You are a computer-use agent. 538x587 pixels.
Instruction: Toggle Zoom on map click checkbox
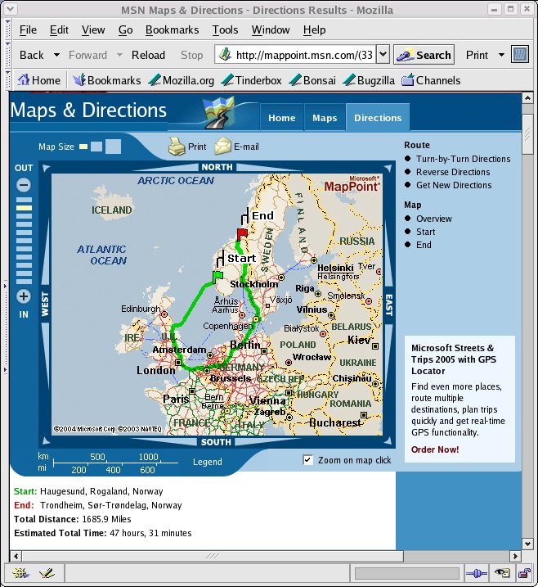tap(307, 460)
